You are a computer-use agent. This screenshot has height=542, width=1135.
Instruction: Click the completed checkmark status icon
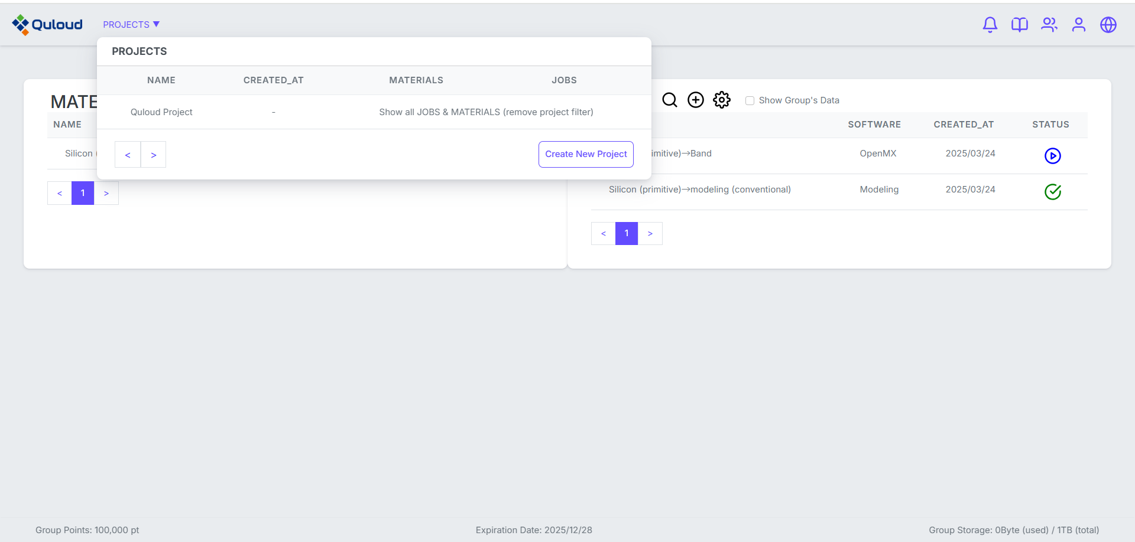[x=1052, y=192]
